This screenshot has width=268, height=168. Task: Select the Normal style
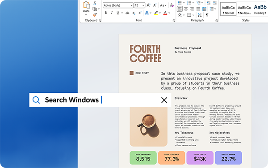[x=228, y=9]
